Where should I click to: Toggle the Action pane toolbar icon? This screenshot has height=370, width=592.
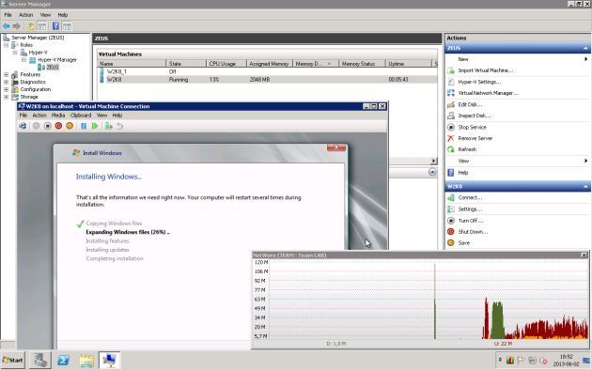[67, 26]
